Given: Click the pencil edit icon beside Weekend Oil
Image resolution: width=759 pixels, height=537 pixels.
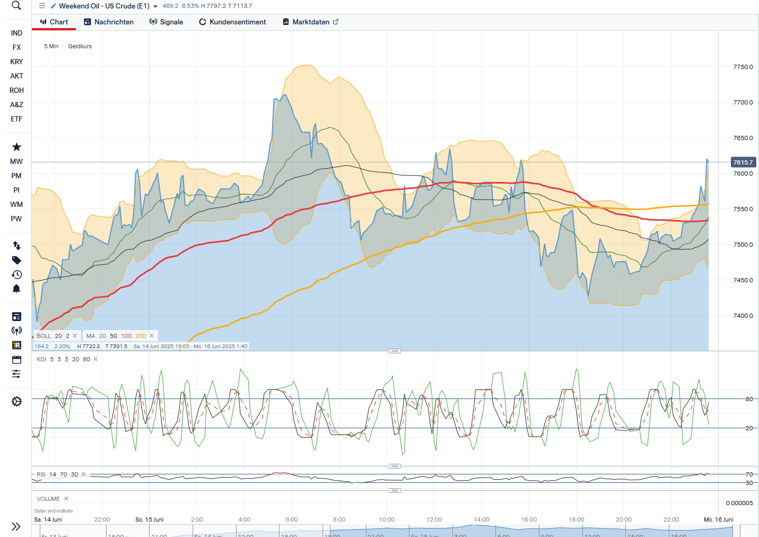Looking at the screenshot, I should pyautogui.click(x=54, y=6).
